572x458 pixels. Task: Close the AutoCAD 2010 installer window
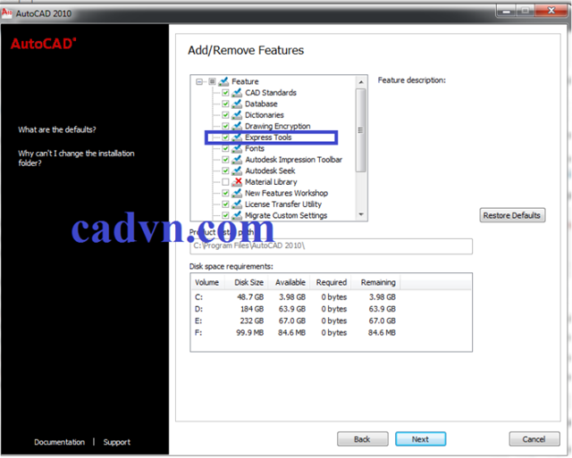coord(551,11)
